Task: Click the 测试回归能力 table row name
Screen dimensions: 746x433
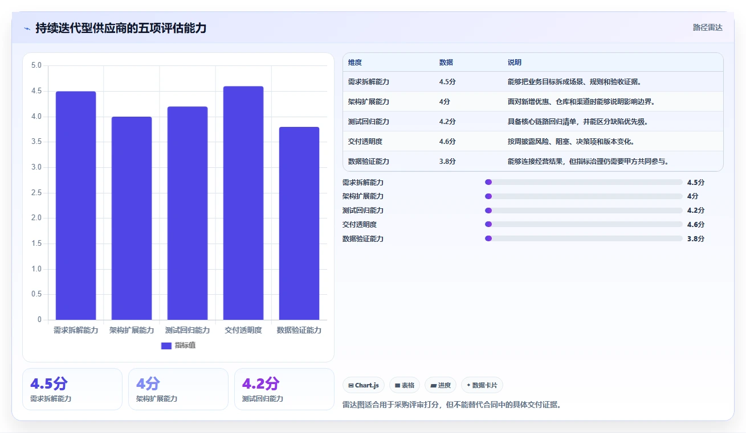Action: [x=369, y=122]
